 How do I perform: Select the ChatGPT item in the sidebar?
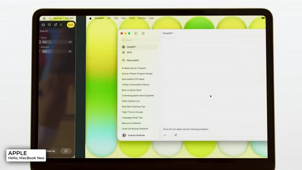click(x=139, y=47)
